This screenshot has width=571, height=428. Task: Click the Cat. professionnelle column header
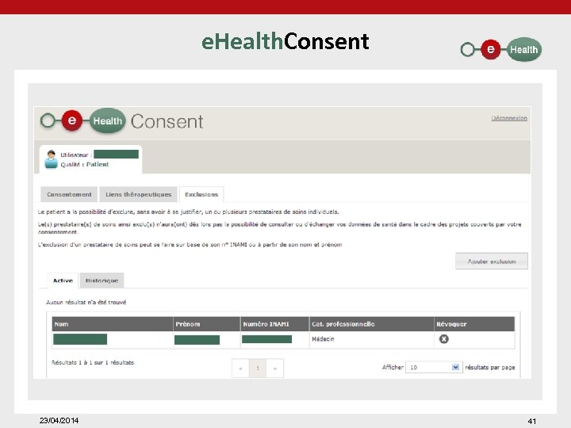371,324
